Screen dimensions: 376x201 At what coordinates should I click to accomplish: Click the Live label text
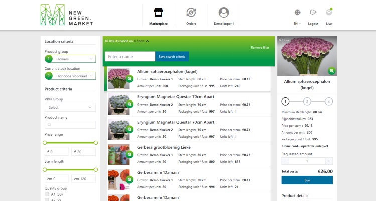pos(329,24)
